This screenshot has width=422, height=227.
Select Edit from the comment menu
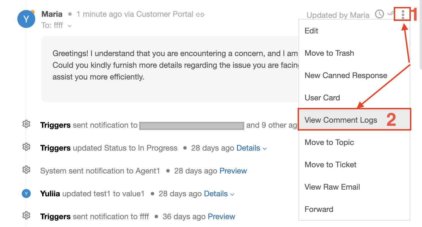coord(311,31)
